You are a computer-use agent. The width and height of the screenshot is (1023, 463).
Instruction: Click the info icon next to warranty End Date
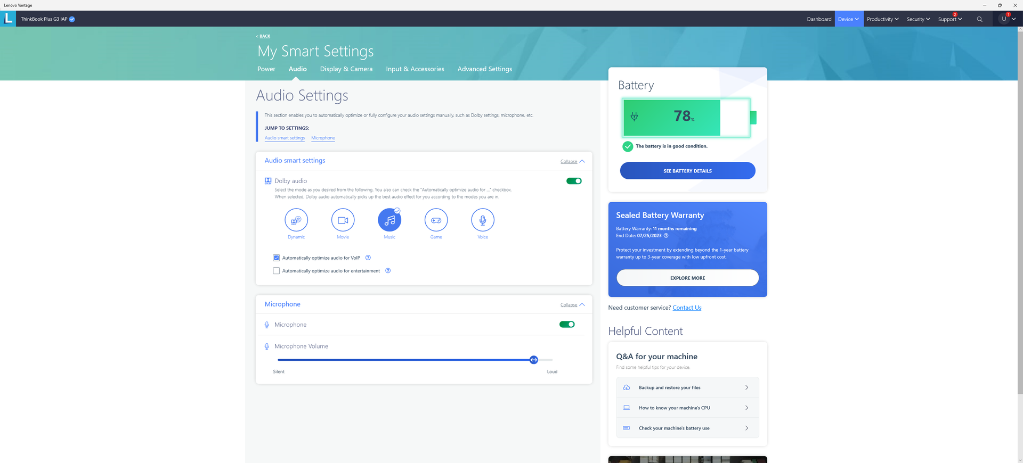click(x=666, y=236)
